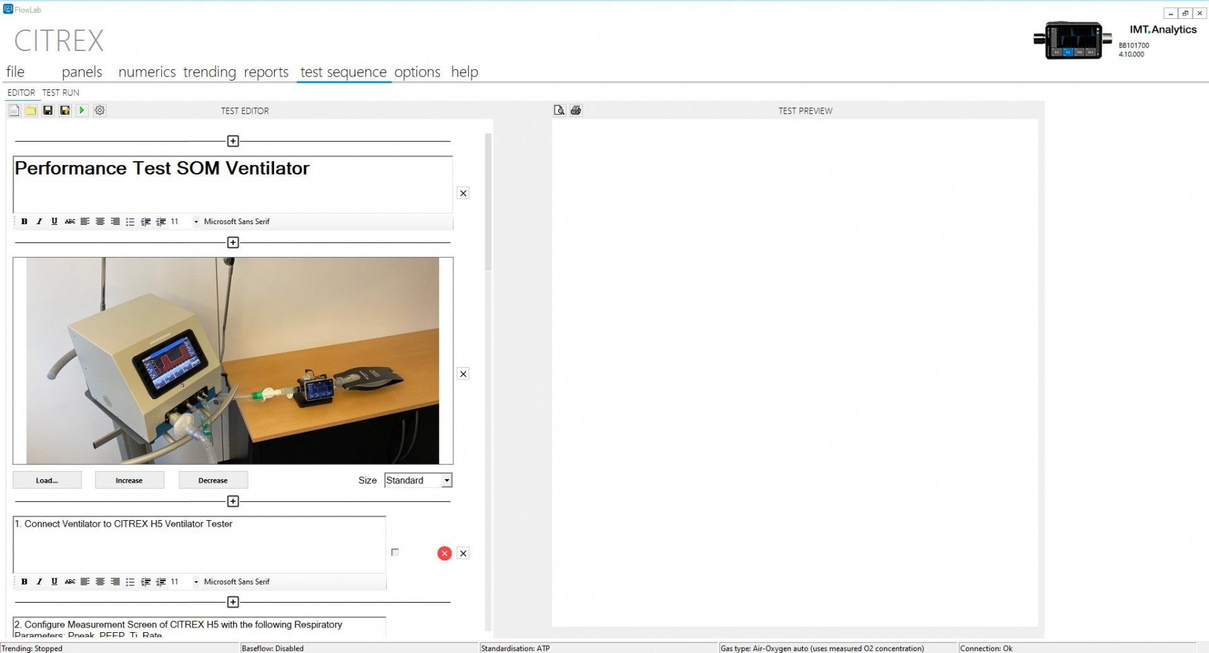Print the test from the Test Preview toolbar
This screenshot has height=653, width=1209.
pyautogui.click(x=576, y=110)
